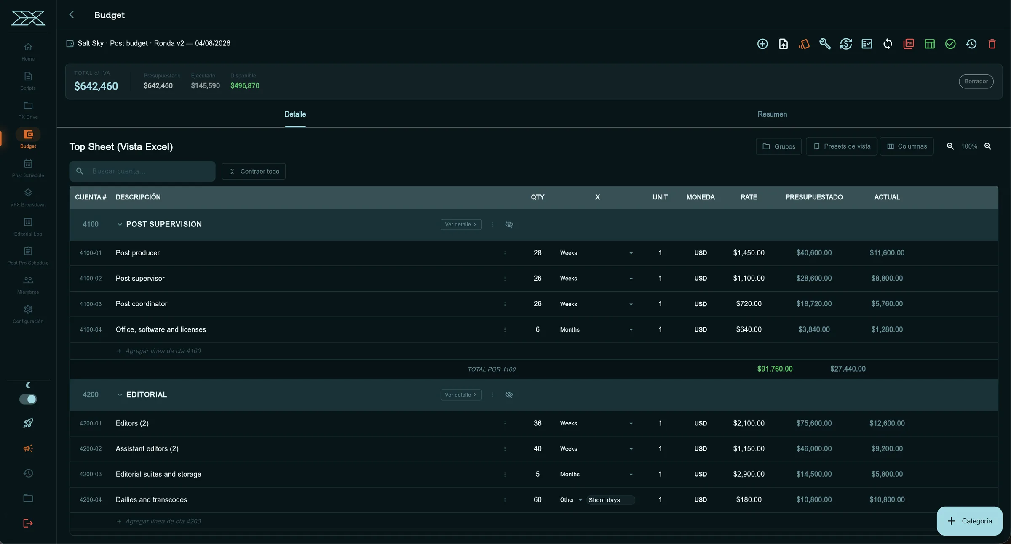Viewport: 1011px width, 544px height.
Task: Open the Other unit dropdown for Dailies row
Action: click(571, 500)
